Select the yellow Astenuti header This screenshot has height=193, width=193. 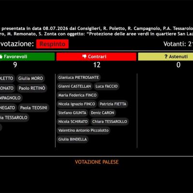tap(165, 56)
